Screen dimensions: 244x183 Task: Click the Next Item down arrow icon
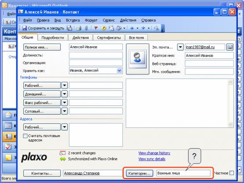(x=143, y=28)
